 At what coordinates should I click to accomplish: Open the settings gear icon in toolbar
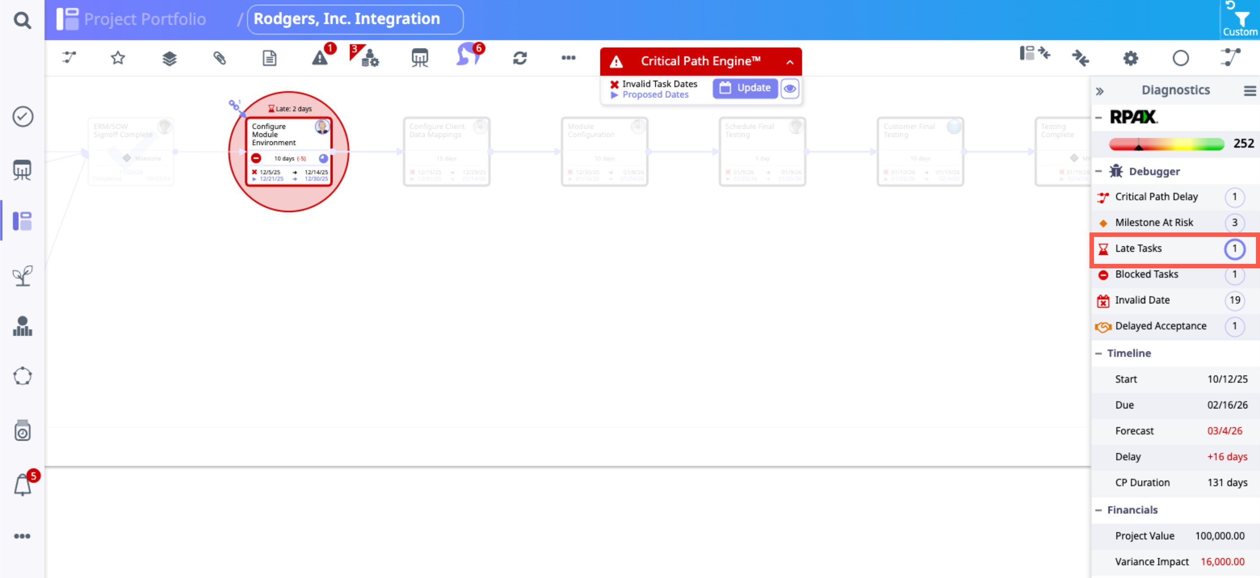pyautogui.click(x=1130, y=58)
